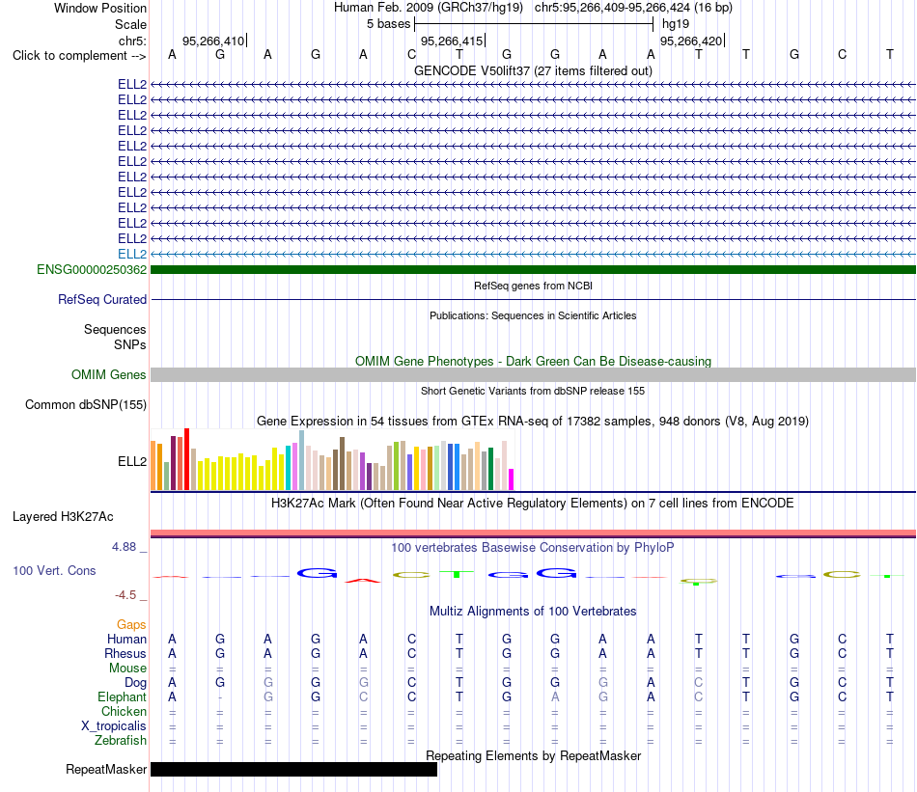This screenshot has height=792, width=917.
Task: Click the magenta last bar in GTEx chart
Action: pos(511,479)
